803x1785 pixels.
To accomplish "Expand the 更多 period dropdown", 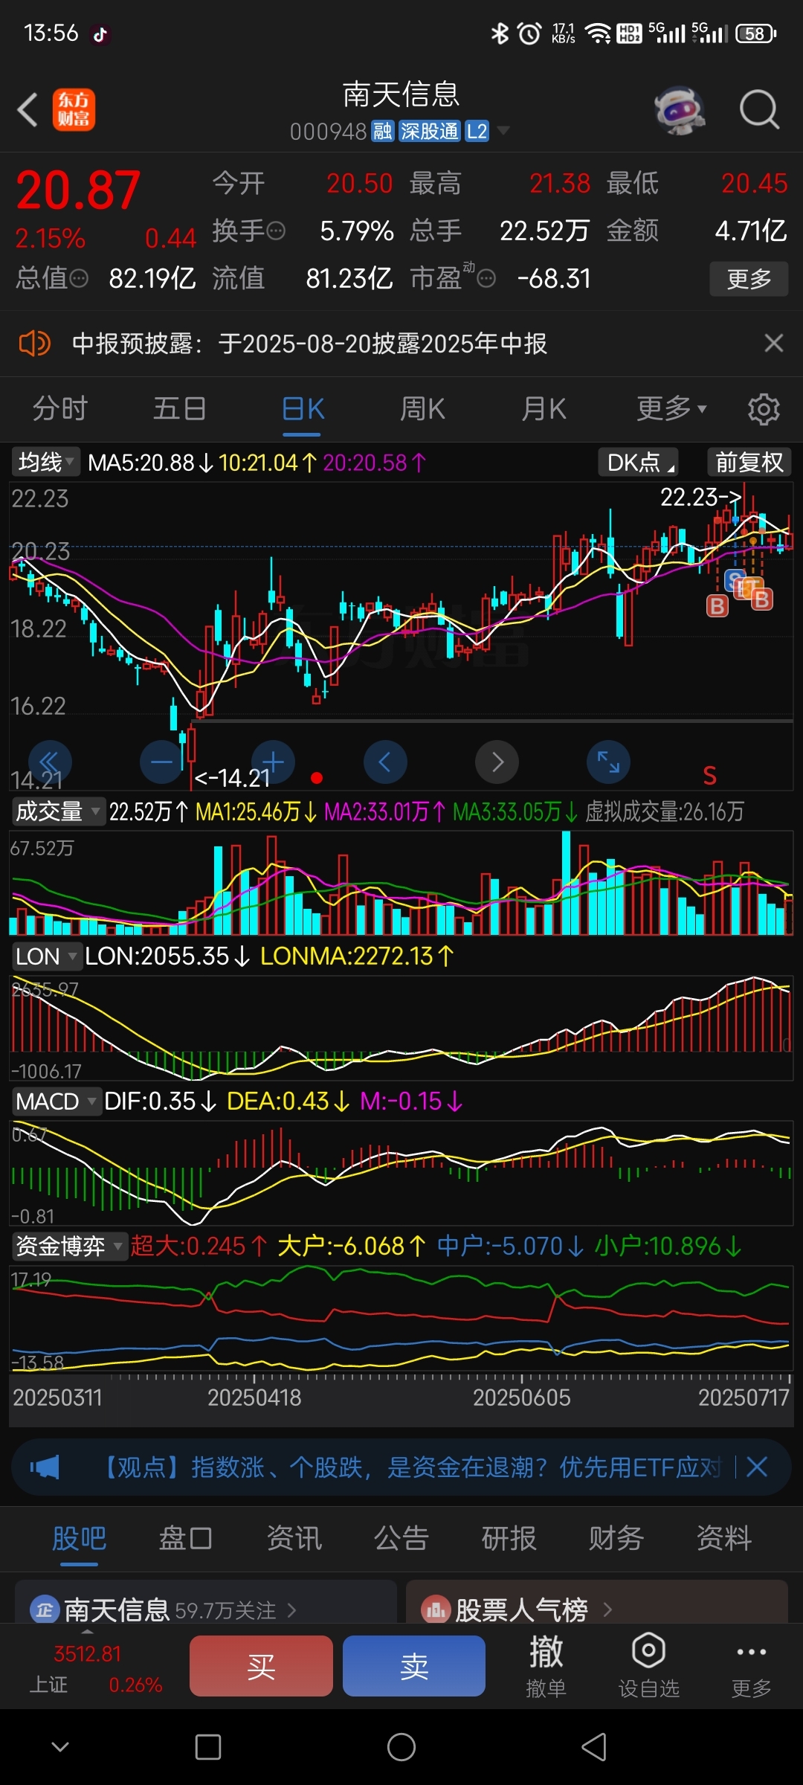I will (x=672, y=408).
